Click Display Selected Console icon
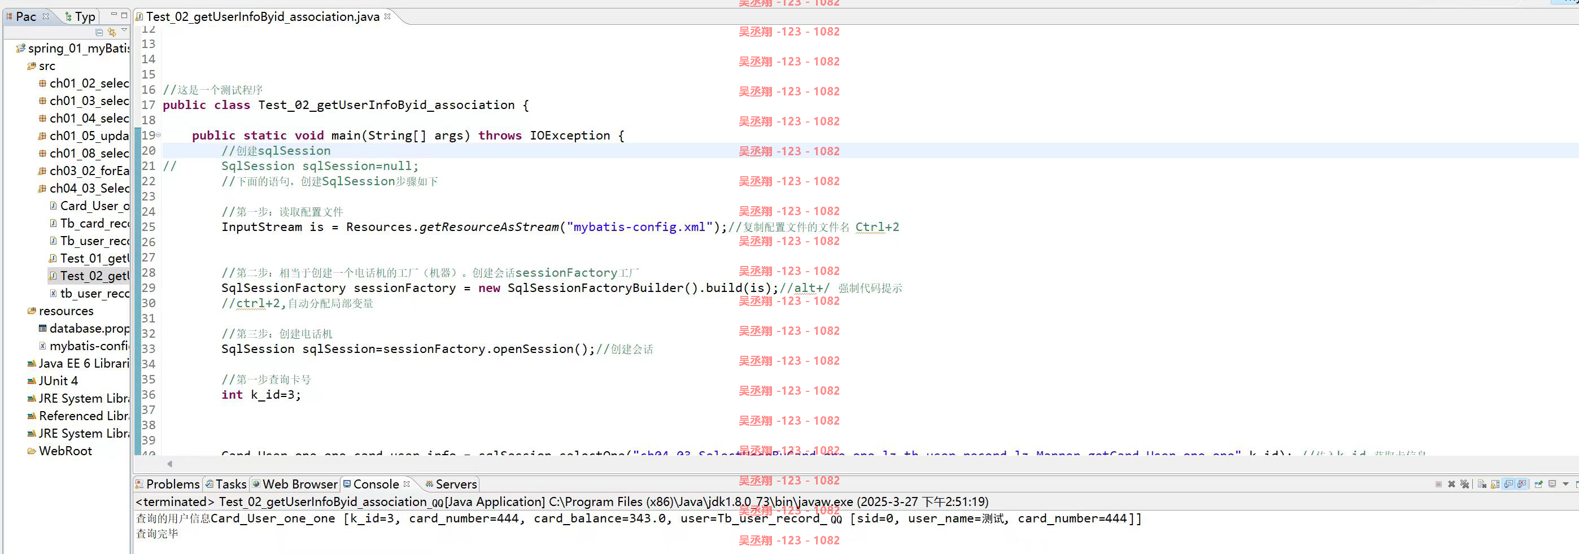 pyautogui.click(x=1552, y=484)
